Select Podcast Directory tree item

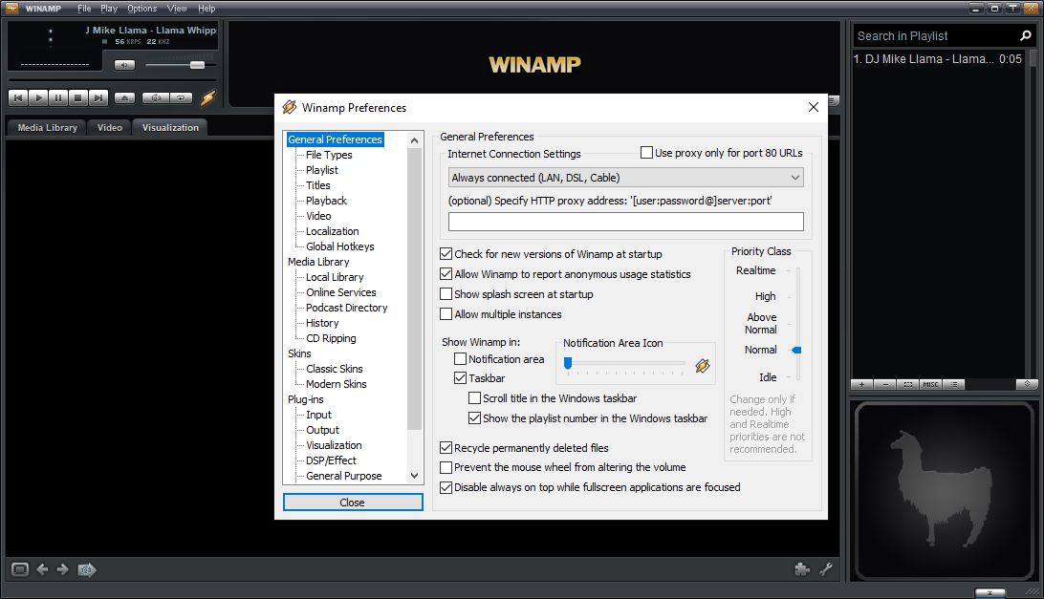[346, 308]
